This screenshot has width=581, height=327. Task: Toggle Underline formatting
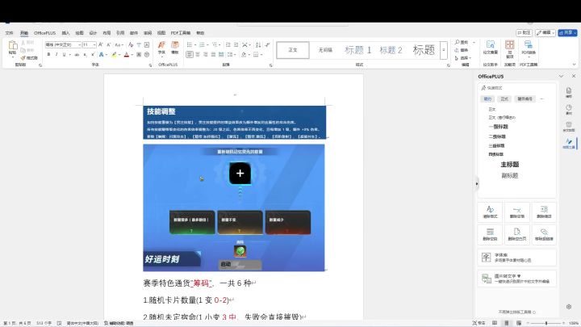[64, 55]
